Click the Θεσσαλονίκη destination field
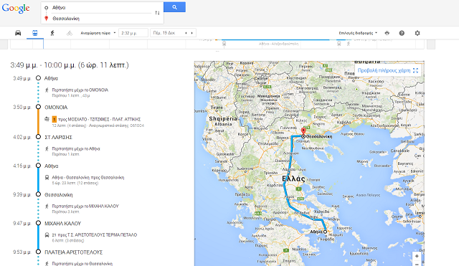The image size is (459, 266). (x=102, y=19)
